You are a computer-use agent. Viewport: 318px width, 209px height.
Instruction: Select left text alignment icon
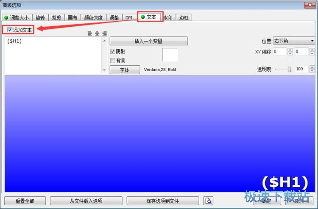coord(90,33)
